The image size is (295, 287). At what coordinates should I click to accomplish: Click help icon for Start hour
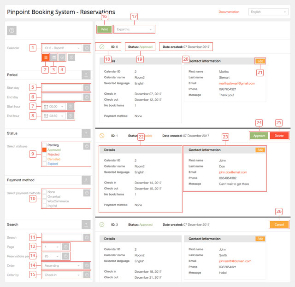[71, 107]
